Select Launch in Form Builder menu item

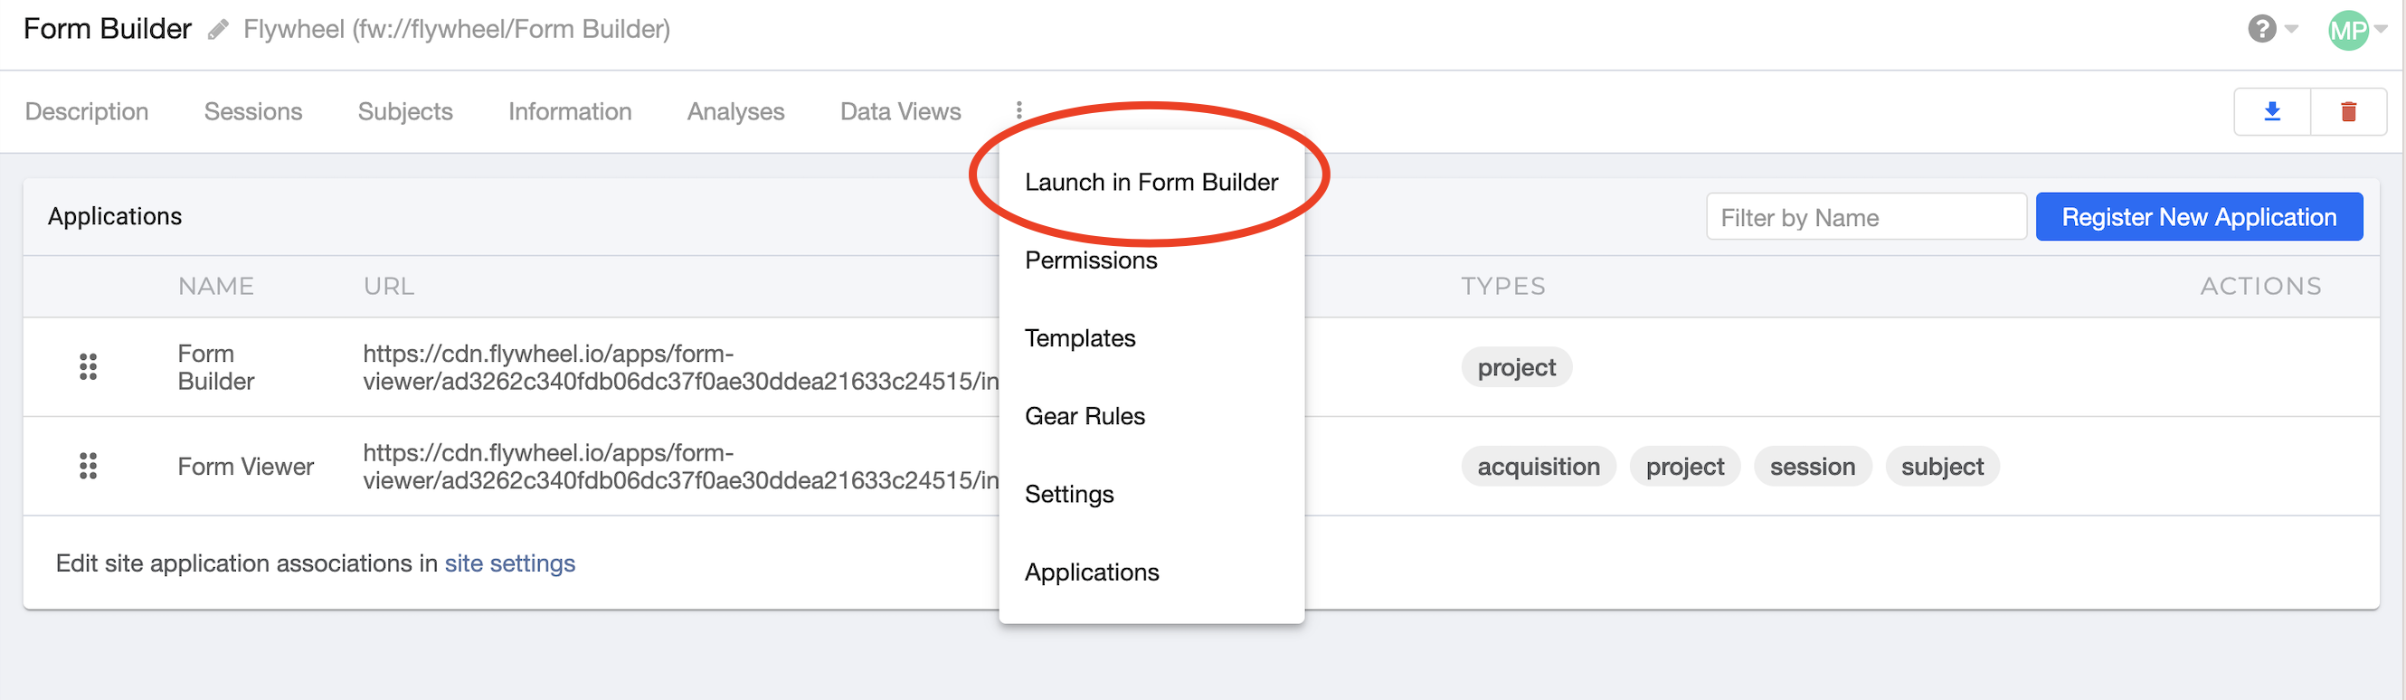coord(1151,182)
